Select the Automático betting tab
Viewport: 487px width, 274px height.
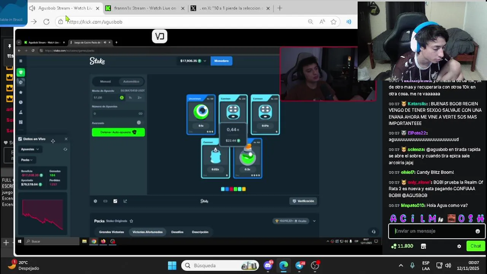(x=131, y=81)
